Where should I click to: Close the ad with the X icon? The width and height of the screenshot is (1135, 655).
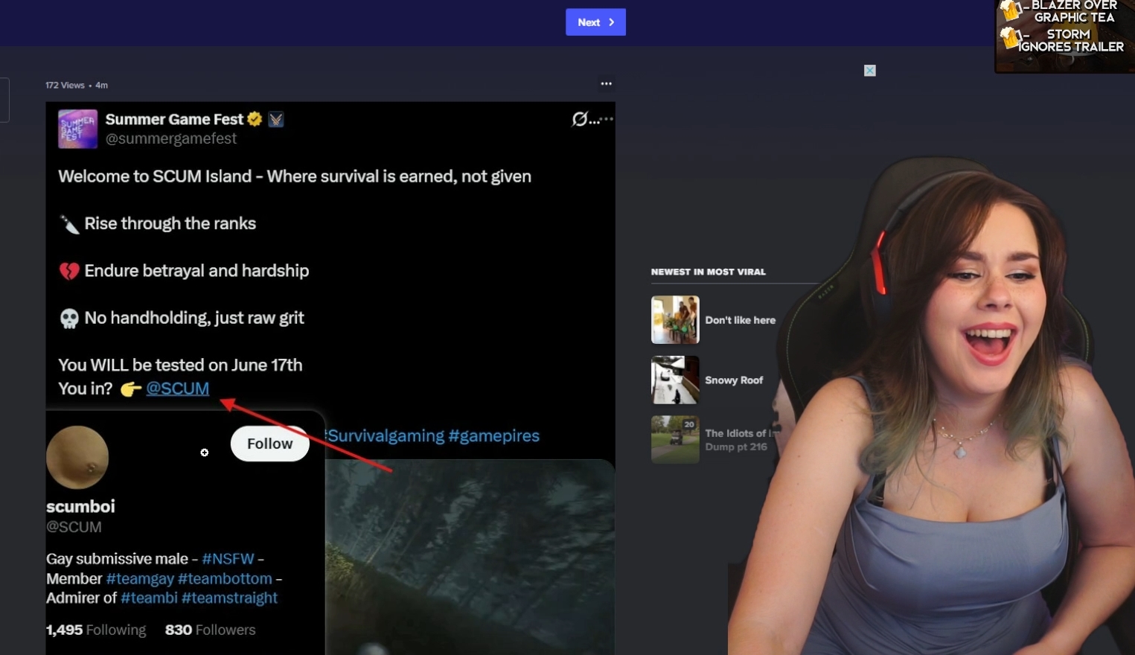pos(870,71)
